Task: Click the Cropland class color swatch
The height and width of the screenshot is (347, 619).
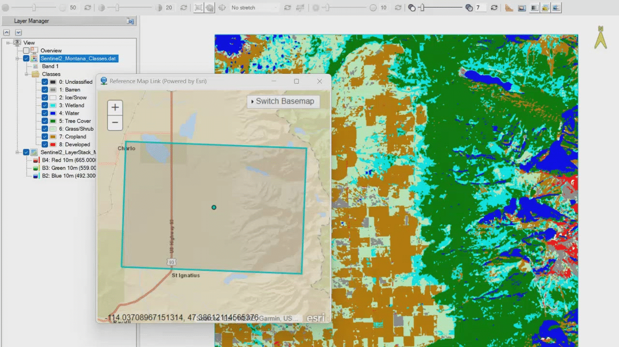Action: [x=53, y=137]
